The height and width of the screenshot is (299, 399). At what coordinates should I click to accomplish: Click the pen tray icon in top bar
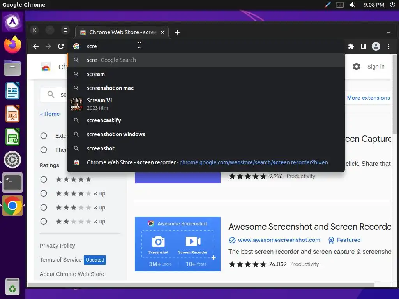[x=328, y=5]
